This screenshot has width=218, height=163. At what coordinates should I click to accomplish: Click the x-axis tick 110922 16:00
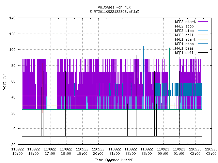point(33,151)
